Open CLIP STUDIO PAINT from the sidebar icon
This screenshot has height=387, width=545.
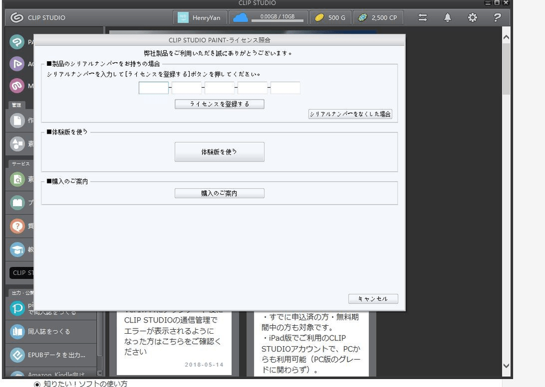(18, 42)
